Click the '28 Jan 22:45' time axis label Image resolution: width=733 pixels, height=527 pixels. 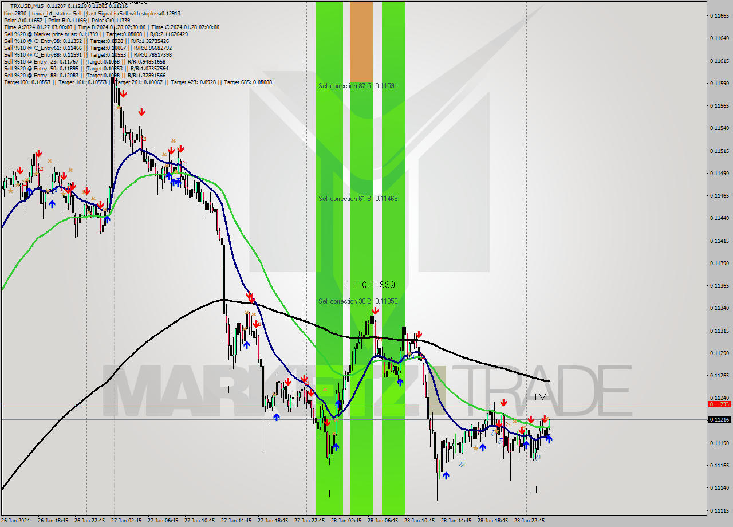point(529,521)
